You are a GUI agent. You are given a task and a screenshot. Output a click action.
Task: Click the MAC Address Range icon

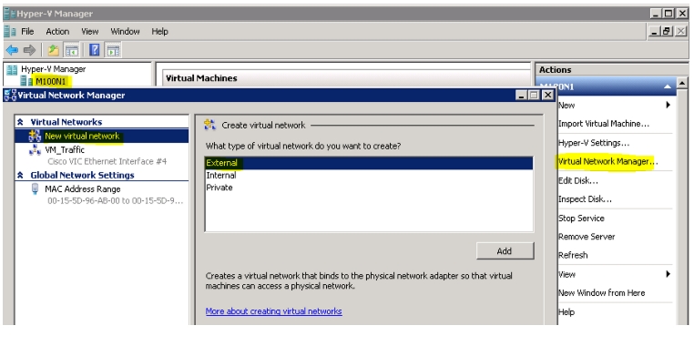[35, 188]
